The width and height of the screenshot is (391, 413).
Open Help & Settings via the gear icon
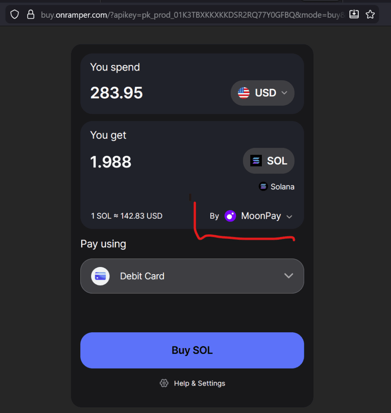click(164, 383)
